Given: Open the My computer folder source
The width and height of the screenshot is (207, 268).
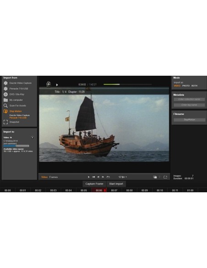Looking at the screenshot, I should (x=5, y=100).
